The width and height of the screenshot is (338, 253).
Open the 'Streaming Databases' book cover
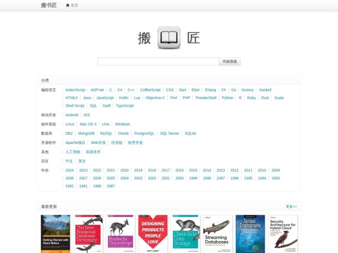pos(217,234)
